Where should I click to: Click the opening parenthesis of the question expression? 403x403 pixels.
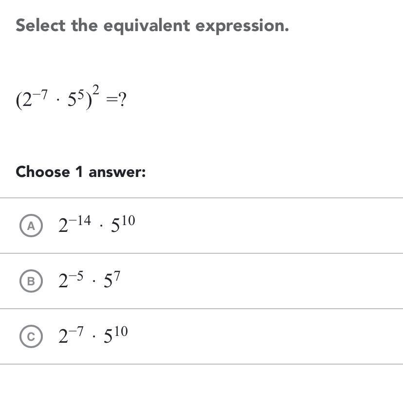pyautogui.click(x=18, y=101)
